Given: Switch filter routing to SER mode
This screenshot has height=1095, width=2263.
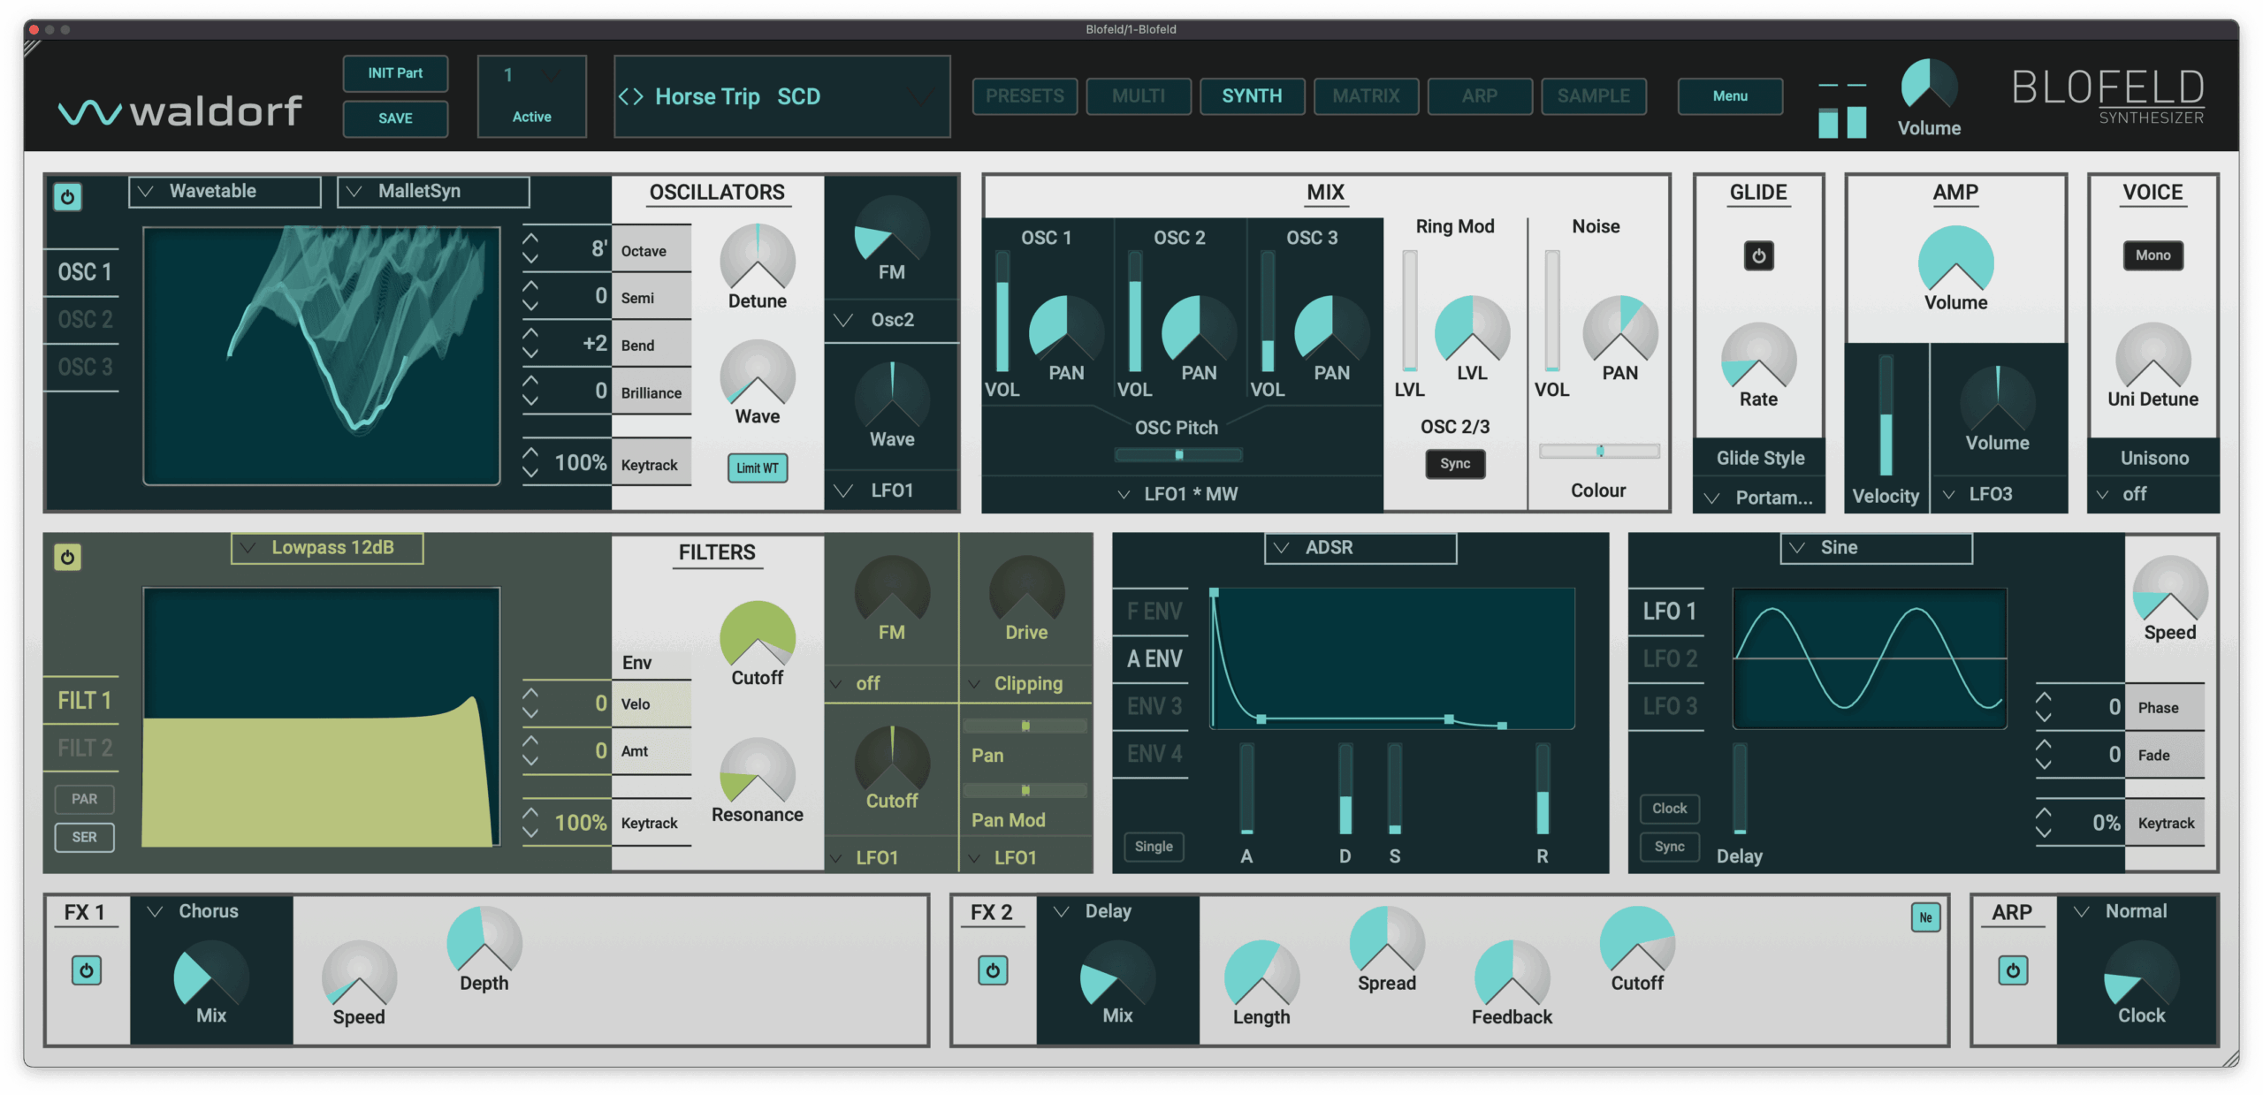Looking at the screenshot, I should coord(84,837).
